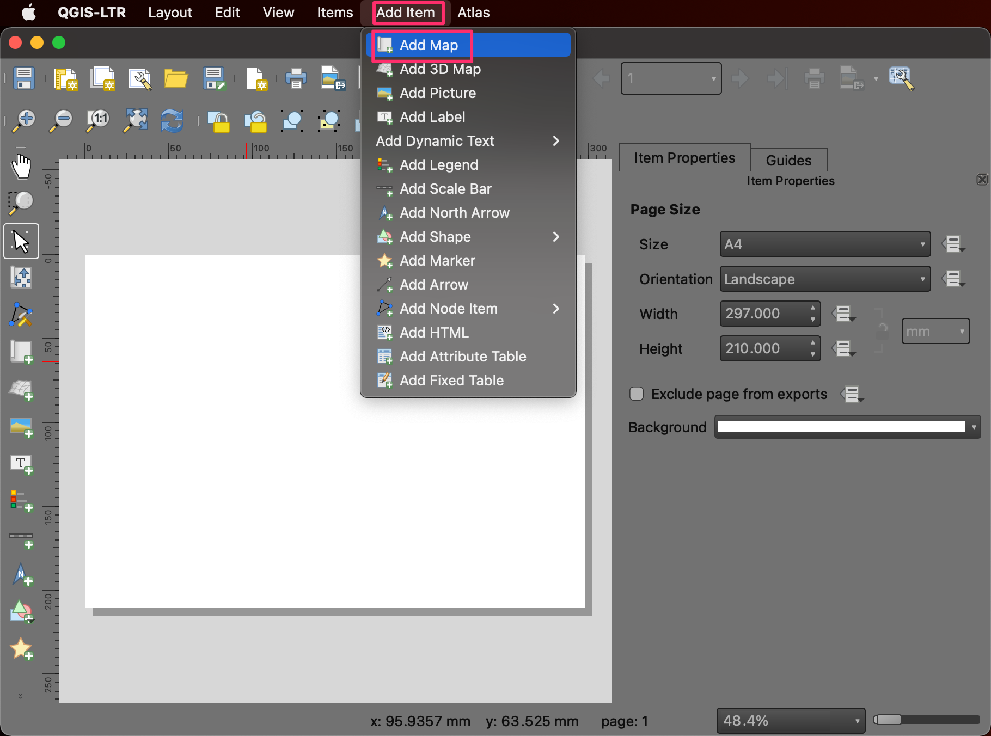Click the Zoom In magnifier icon
The width and height of the screenshot is (991, 736).
(x=24, y=120)
